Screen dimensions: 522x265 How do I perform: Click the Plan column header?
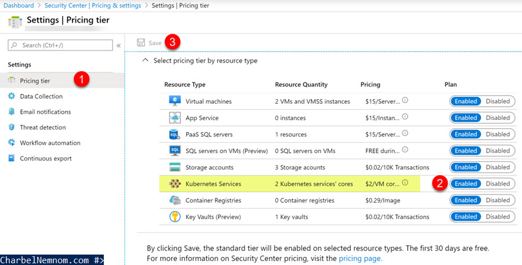pyautogui.click(x=451, y=85)
